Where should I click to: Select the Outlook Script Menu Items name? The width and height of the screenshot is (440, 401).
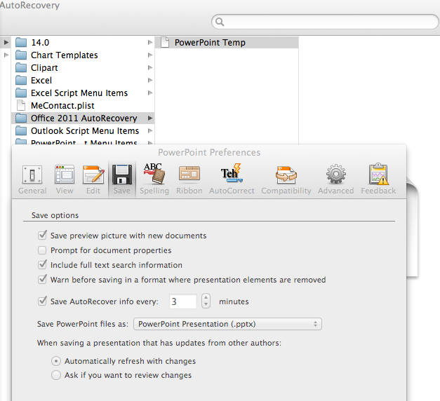85,131
